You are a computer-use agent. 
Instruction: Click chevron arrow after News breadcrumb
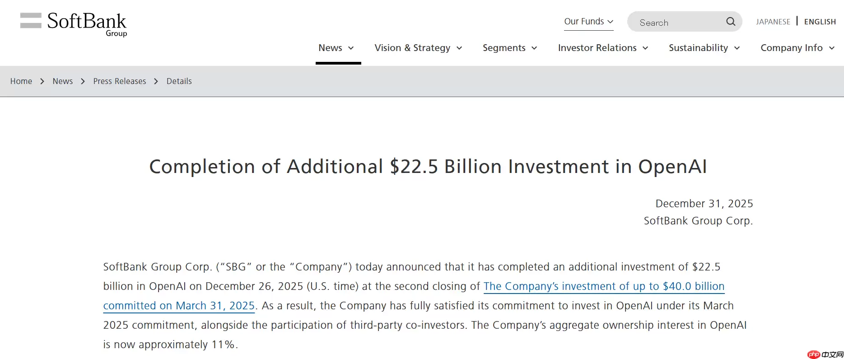pos(83,81)
